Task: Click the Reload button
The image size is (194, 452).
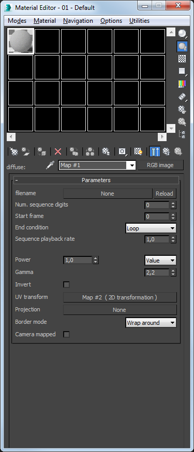Action: pos(165,194)
